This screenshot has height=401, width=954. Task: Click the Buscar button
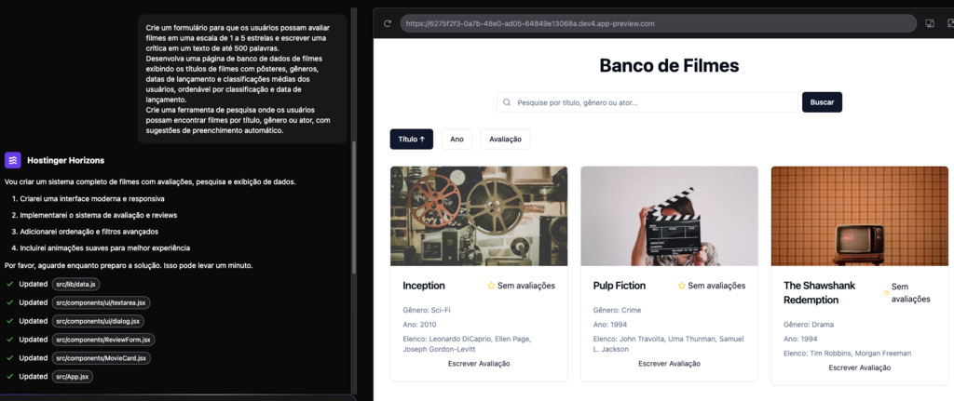(822, 102)
